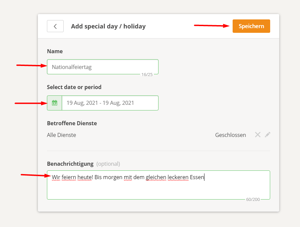This screenshot has height=227, width=300.
Task: Click the Betroffene Dienste heading
Action: point(72,123)
